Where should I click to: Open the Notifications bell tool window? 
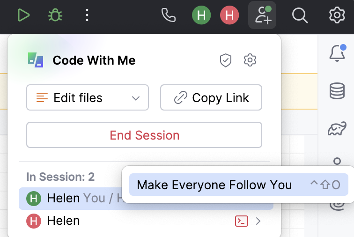coord(337,54)
